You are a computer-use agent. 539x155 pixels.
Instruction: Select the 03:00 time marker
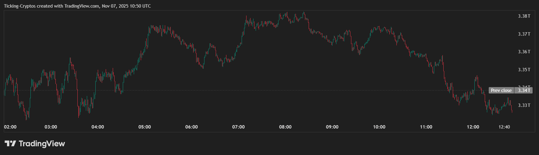(51, 127)
